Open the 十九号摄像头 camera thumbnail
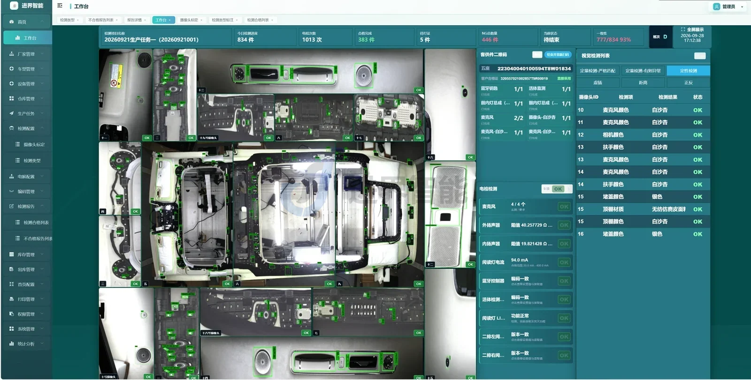Viewport: 751px width, 380px height. (x=236, y=117)
